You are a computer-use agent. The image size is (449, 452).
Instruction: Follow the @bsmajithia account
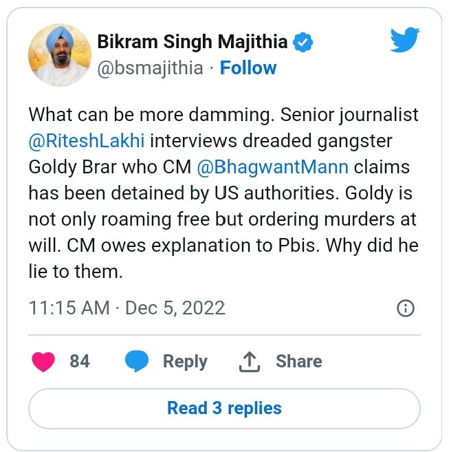tap(248, 68)
